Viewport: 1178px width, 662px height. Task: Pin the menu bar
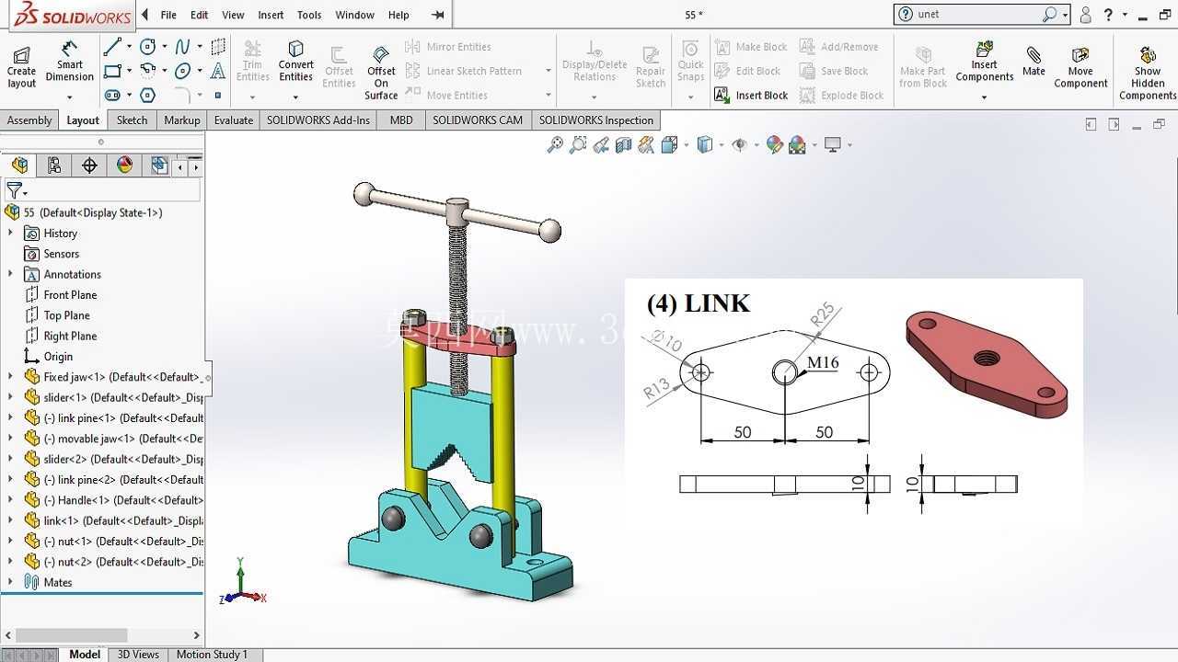click(x=438, y=15)
